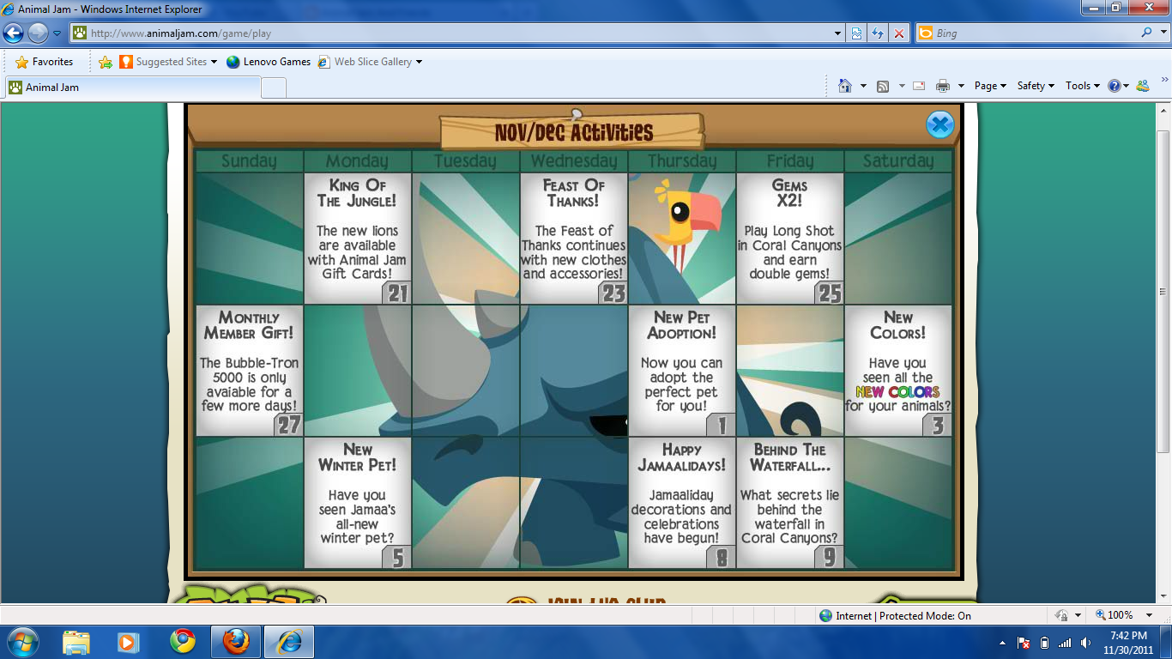
Task: Open Firefox from the taskbar
Action: coord(236,642)
